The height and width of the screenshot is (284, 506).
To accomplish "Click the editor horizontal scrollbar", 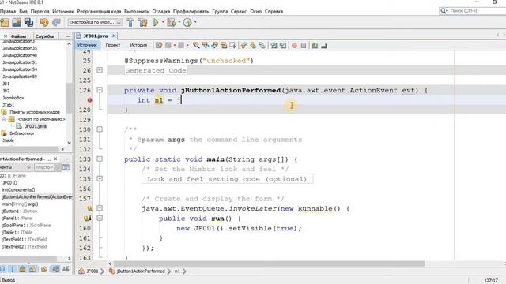I will point(268,263).
